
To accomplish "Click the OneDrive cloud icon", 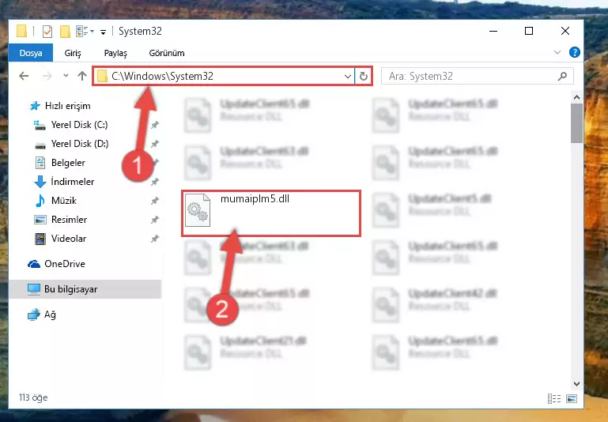I will click(x=34, y=264).
